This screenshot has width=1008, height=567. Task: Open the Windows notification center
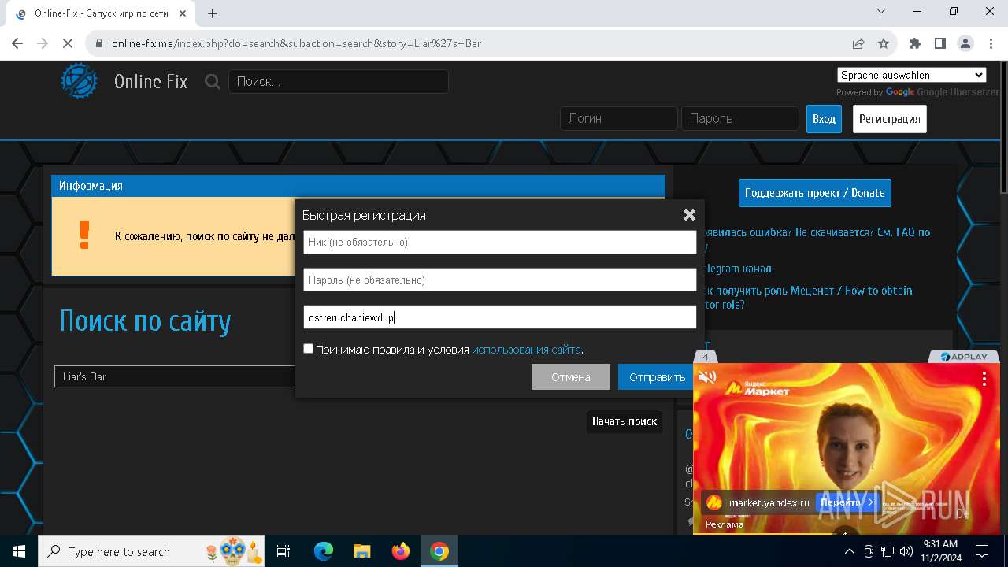[x=982, y=551]
